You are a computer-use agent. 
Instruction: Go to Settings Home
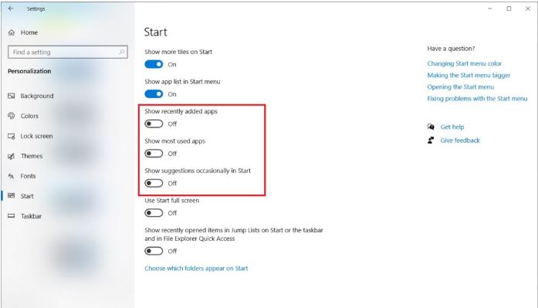29,32
